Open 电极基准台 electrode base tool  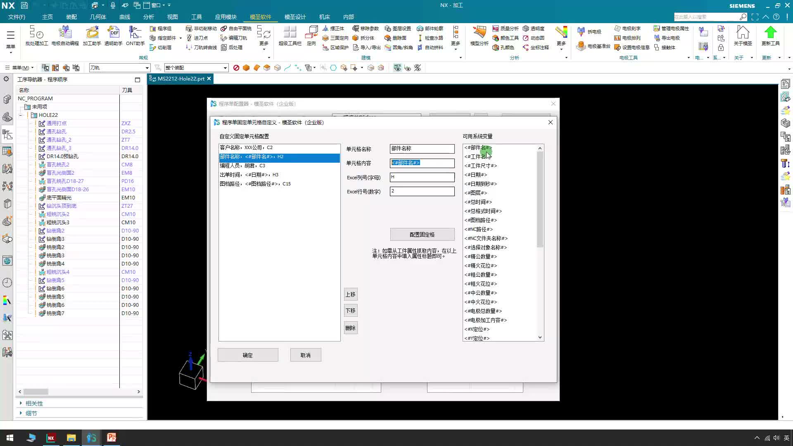tap(581, 46)
